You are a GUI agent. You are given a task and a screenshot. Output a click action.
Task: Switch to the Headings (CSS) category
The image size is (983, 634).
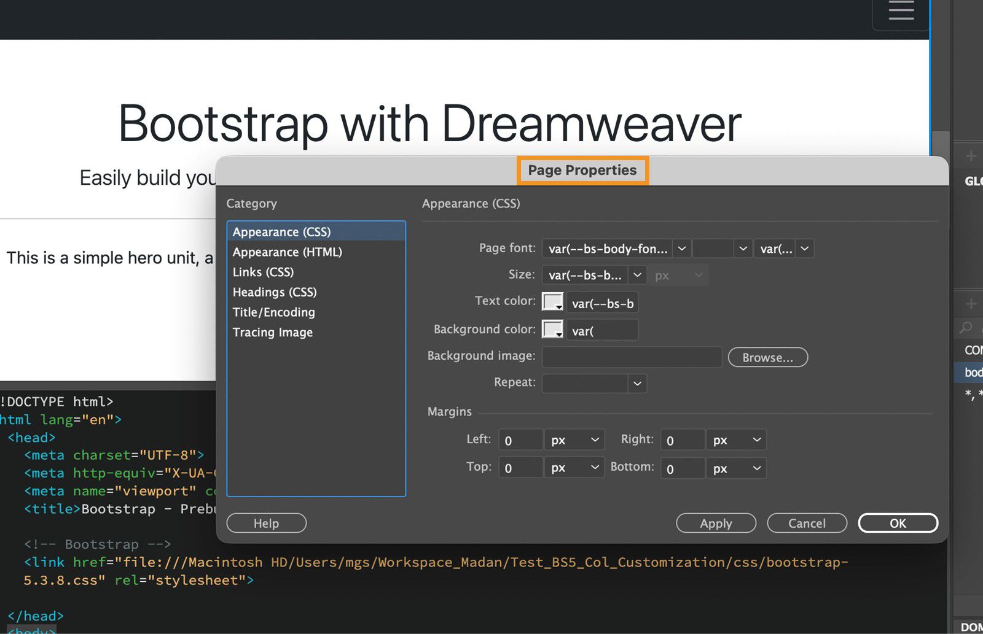click(x=316, y=292)
